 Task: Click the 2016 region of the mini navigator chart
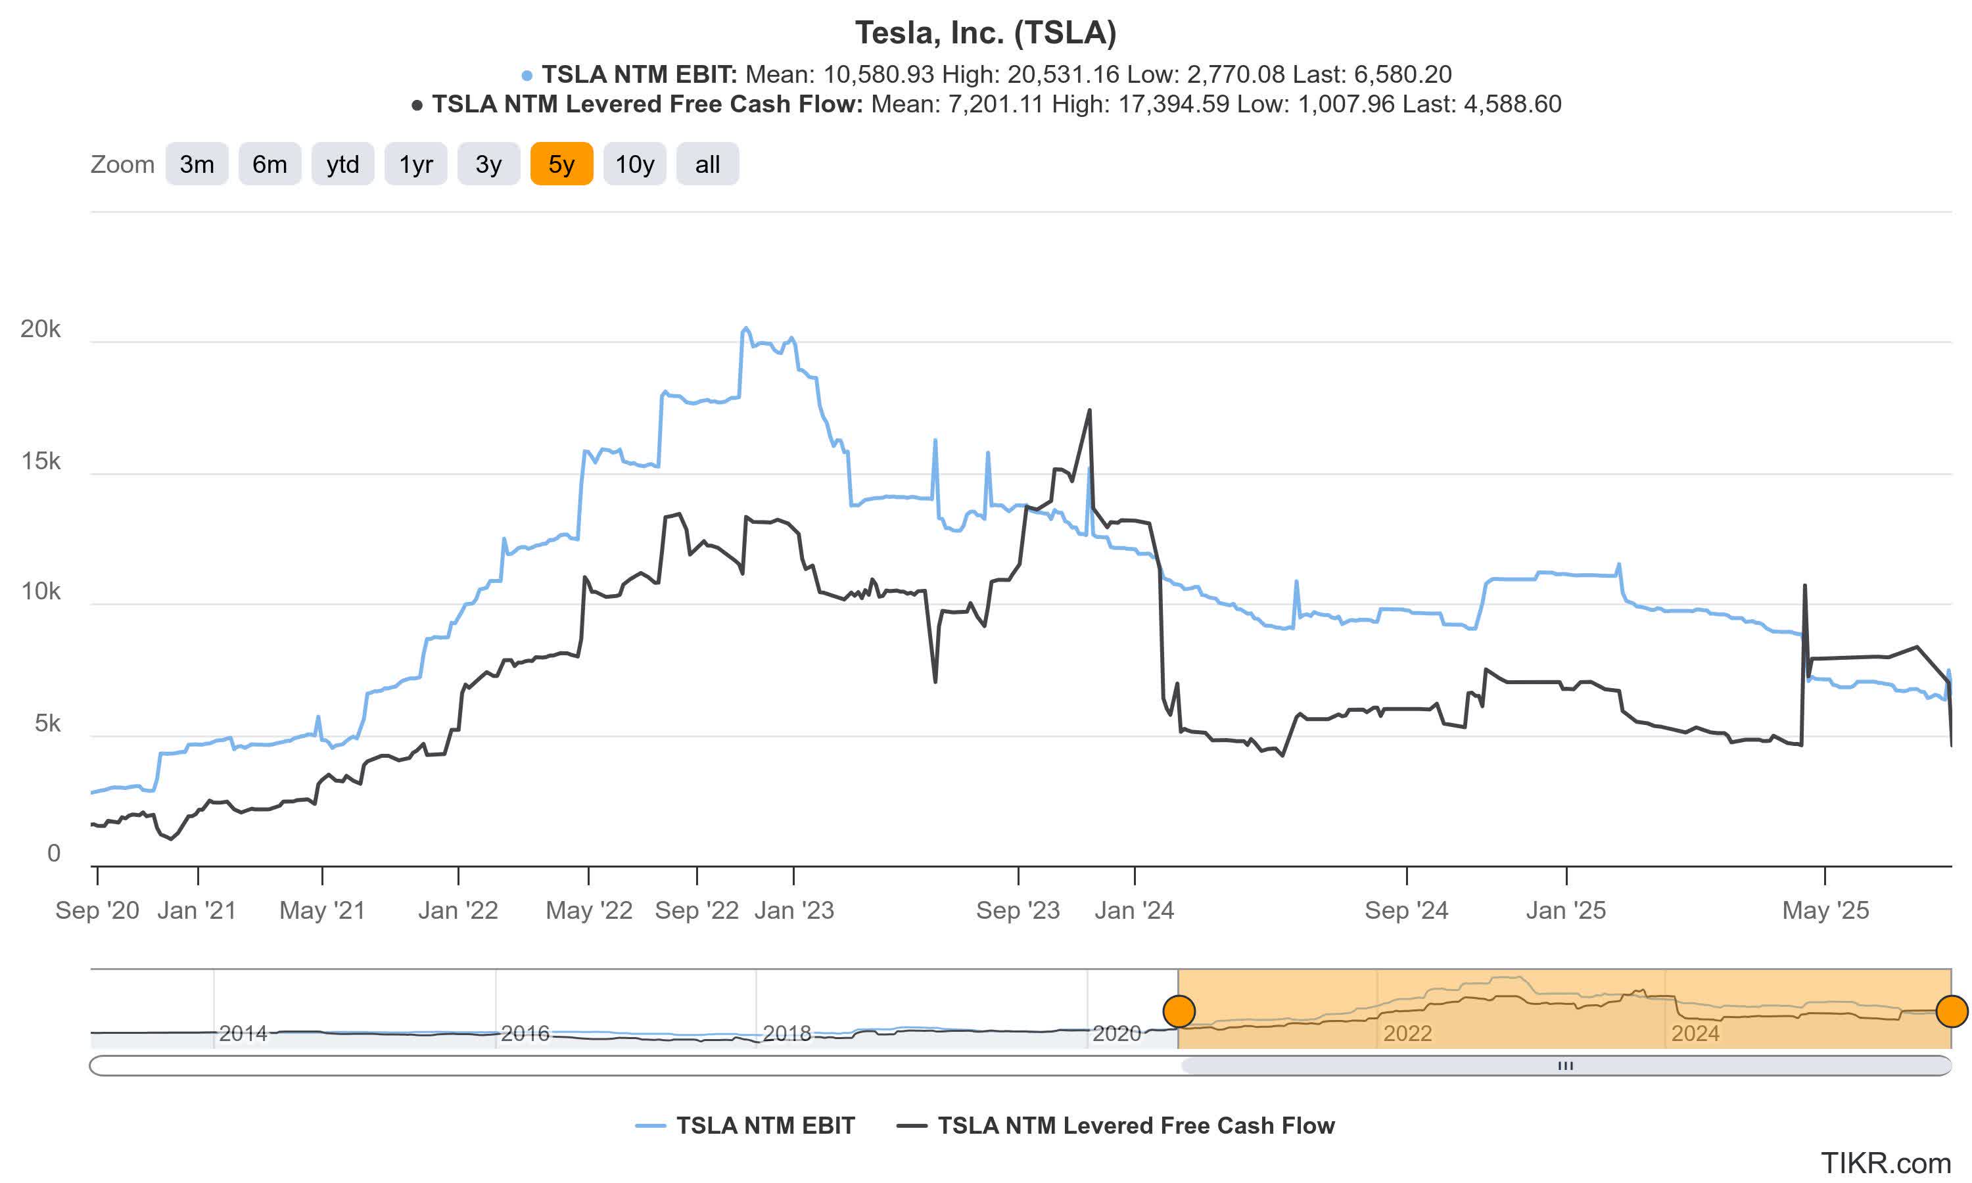526,1032
